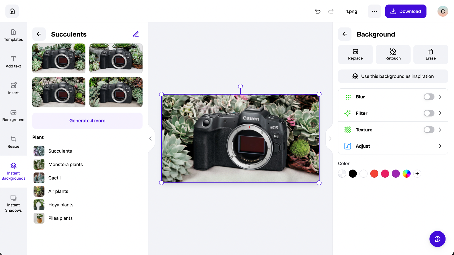Select Monstera plants from the Plant list
454x255 pixels.
(66, 164)
